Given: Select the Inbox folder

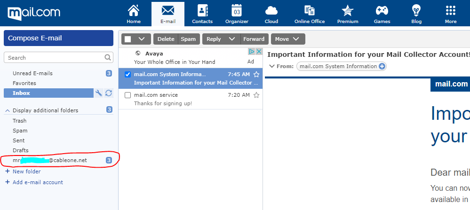Looking at the screenshot, I should pos(48,93).
